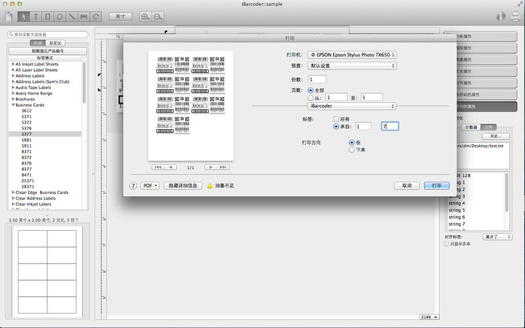Screen dimensions: 525x328
Task: Toggle 只显示文本 checkbox
Action: pyautogui.click(x=446, y=244)
